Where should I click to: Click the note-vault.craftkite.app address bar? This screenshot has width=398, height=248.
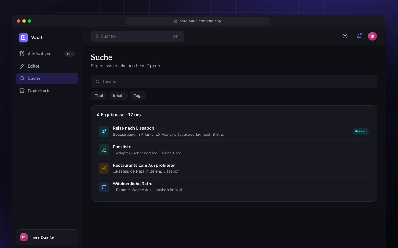point(198,21)
